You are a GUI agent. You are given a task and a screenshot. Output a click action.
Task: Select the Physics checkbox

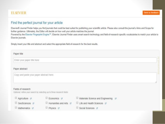[47, 108]
